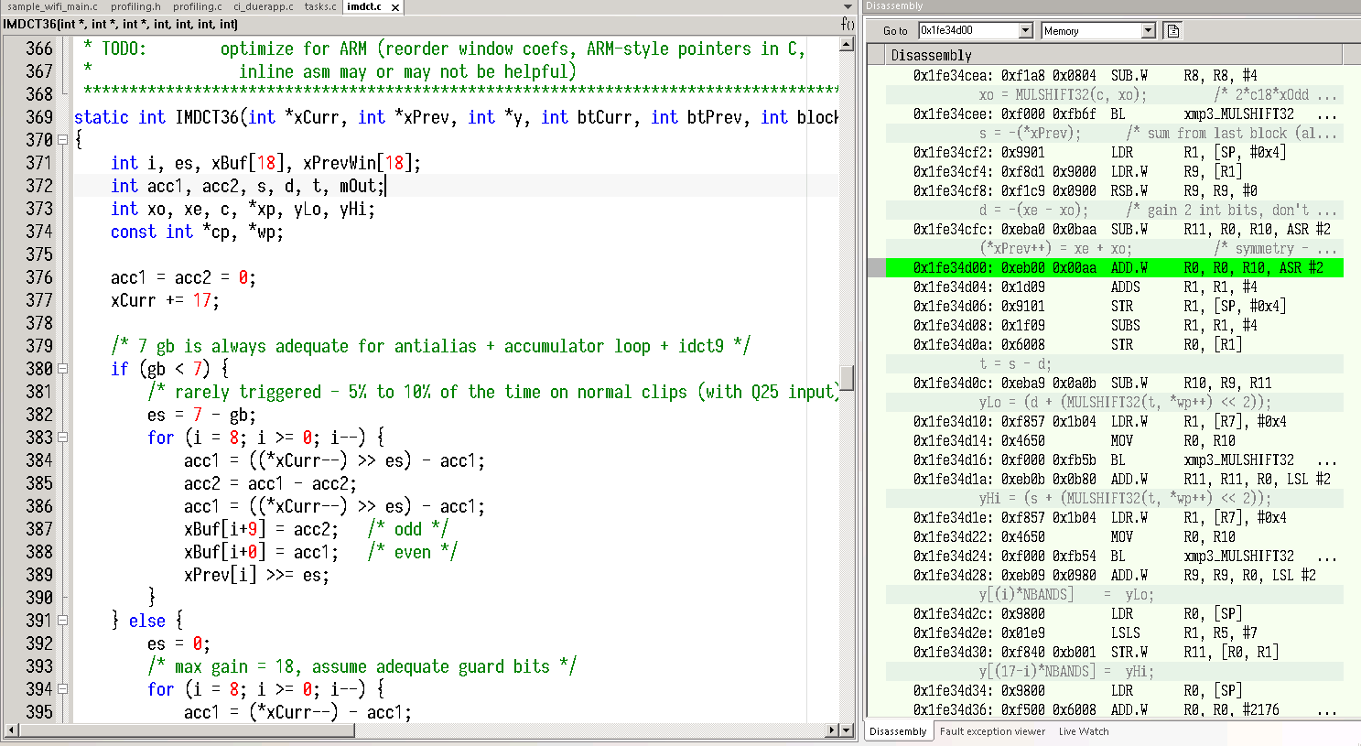
Task: Click the 0x1fe34cf8 RSB.W disassembly line
Action: (x=1114, y=190)
